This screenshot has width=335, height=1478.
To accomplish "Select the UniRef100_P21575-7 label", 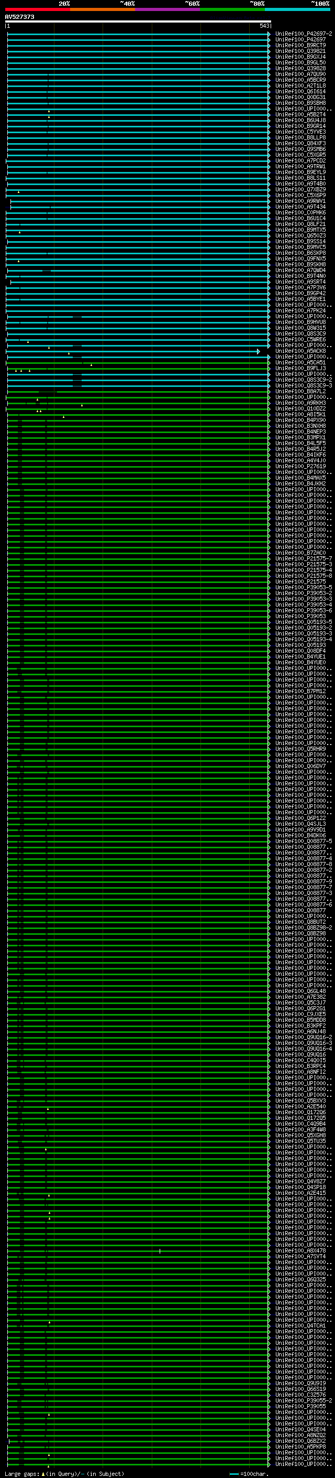I will point(304,558).
